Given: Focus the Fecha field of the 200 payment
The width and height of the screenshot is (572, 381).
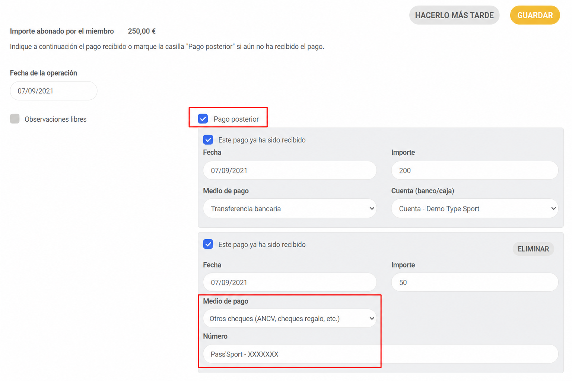Looking at the screenshot, I should 290,170.
